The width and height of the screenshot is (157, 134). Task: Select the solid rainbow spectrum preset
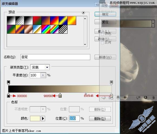(x=46, y=29)
